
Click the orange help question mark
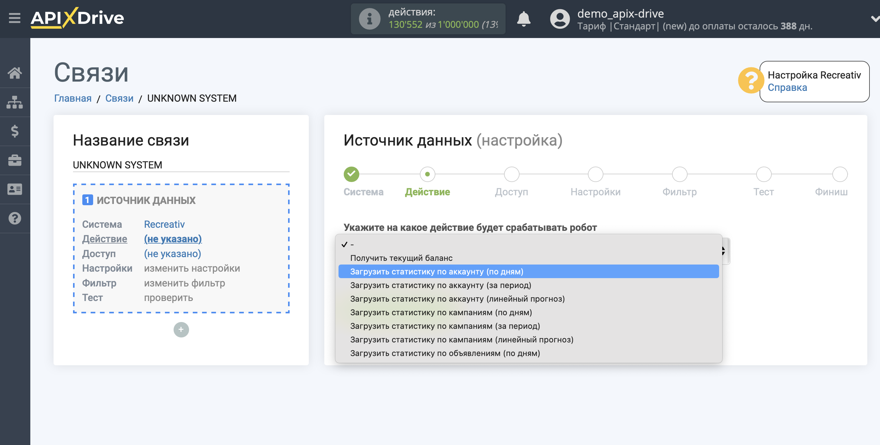click(751, 81)
